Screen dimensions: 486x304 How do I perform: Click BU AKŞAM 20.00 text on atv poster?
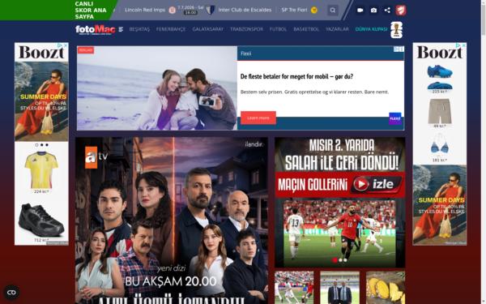171,281
